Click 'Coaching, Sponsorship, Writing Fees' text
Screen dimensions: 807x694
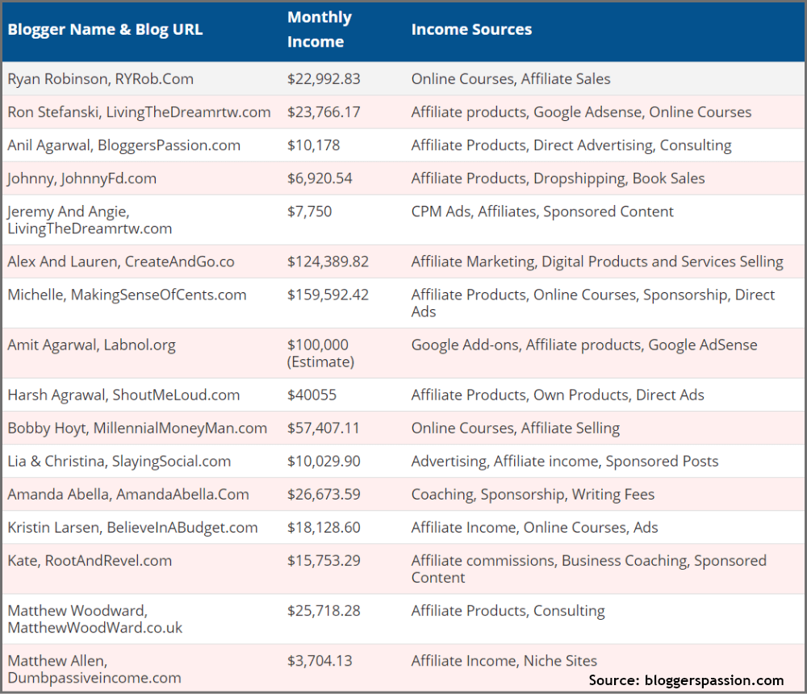click(533, 494)
